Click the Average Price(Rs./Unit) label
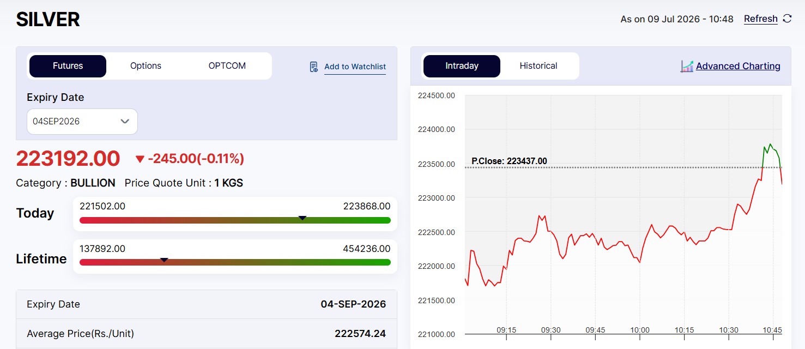805x349 pixels. [x=80, y=334]
